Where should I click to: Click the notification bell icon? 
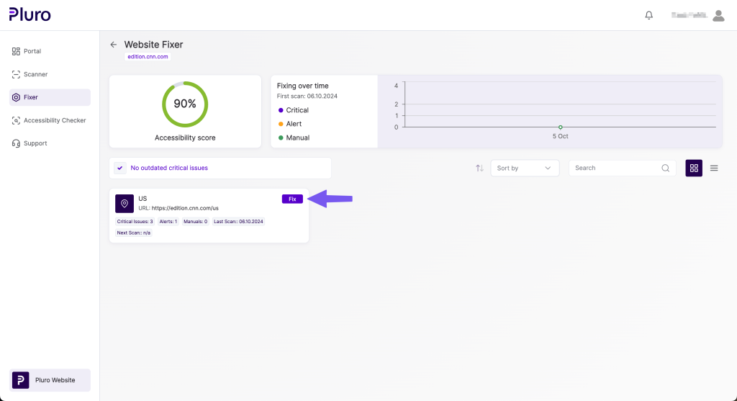649,15
